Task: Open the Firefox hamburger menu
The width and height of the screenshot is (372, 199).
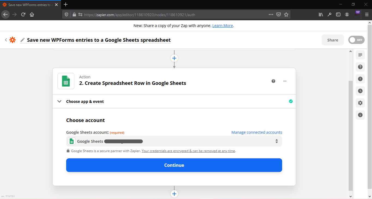Action: coord(367,14)
